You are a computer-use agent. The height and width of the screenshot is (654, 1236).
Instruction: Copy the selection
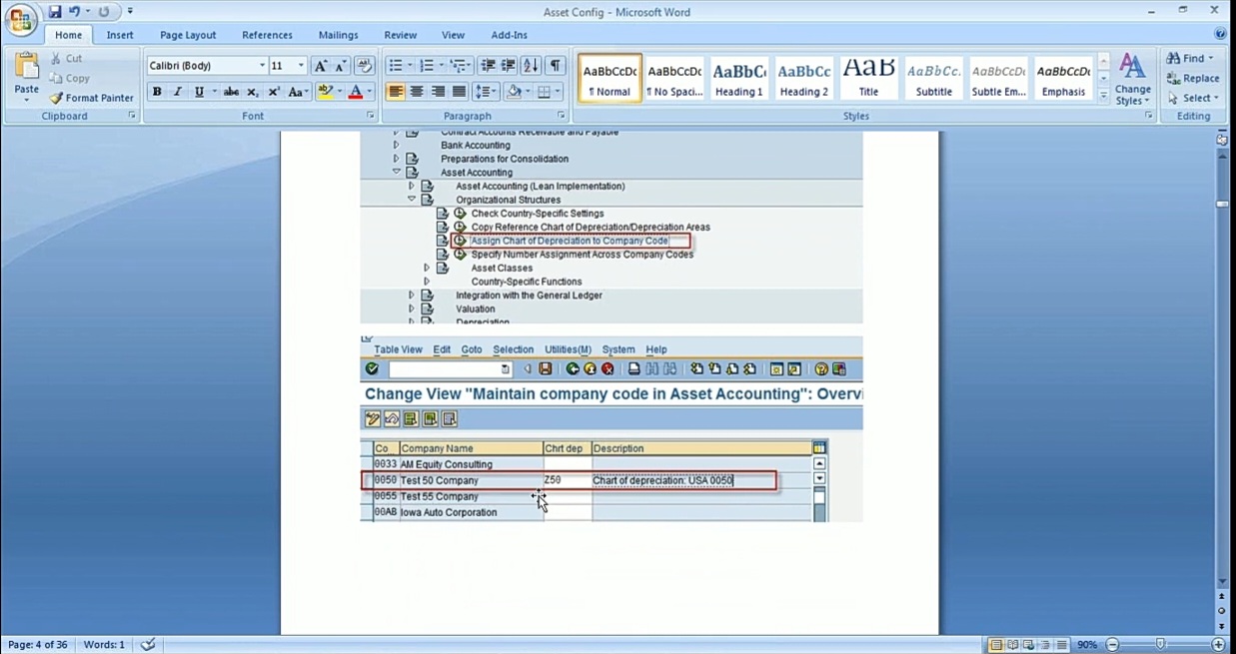(70, 78)
